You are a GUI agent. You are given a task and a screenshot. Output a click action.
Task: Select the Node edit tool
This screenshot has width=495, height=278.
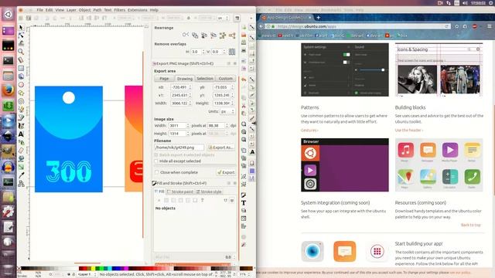point(21,36)
